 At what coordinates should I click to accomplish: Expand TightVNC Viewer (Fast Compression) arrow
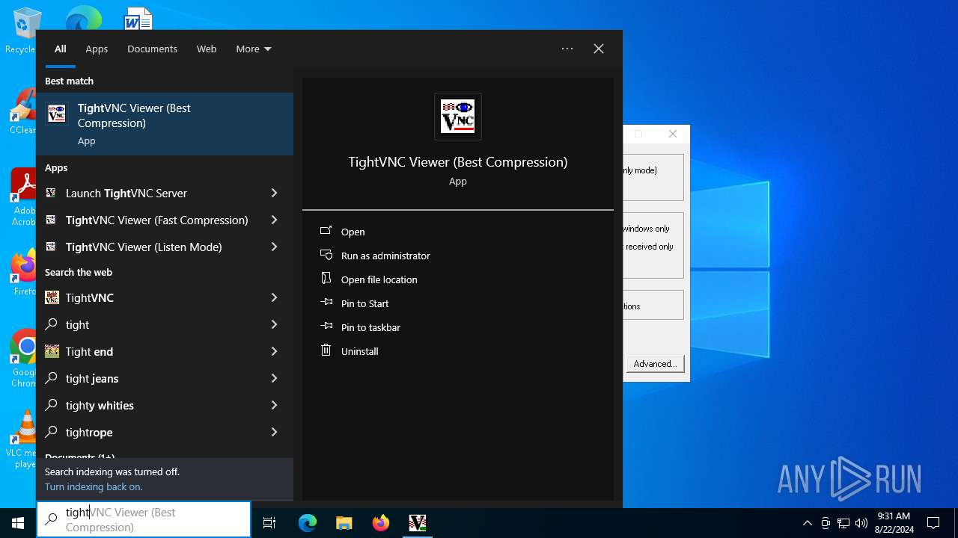pyautogui.click(x=274, y=220)
